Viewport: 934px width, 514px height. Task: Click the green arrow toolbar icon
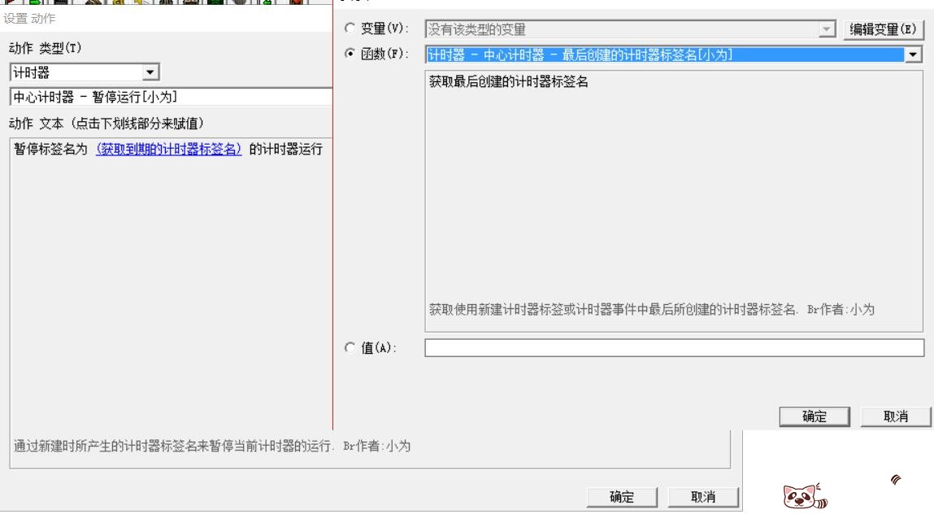pos(34,3)
